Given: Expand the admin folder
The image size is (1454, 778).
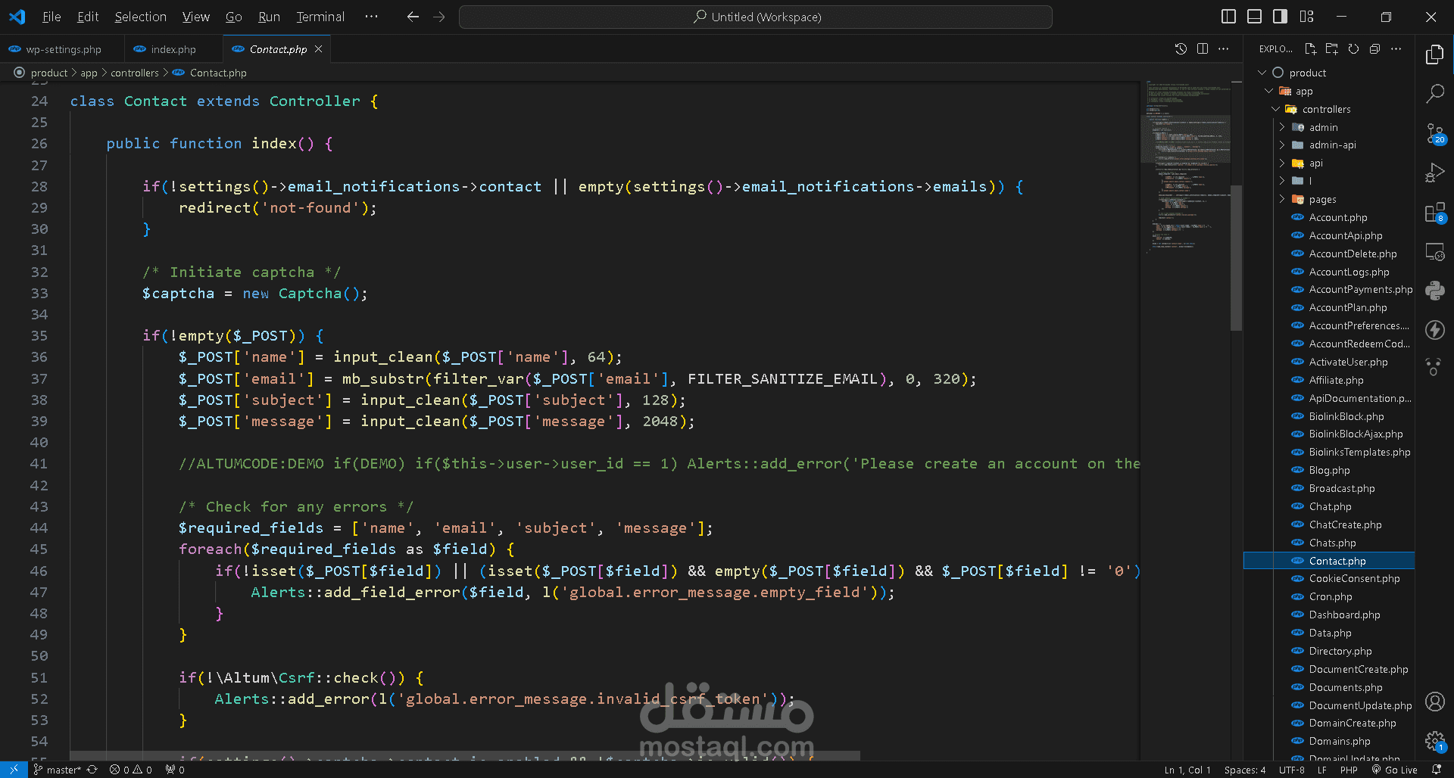Looking at the screenshot, I should (1282, 127).
